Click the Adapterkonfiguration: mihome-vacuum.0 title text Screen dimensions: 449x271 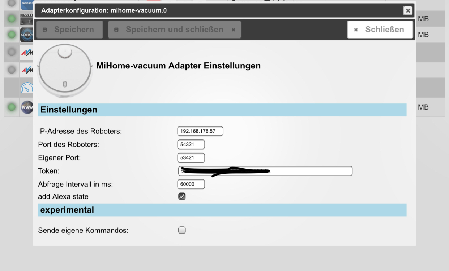pyautogui.click(x=104, y=10)
